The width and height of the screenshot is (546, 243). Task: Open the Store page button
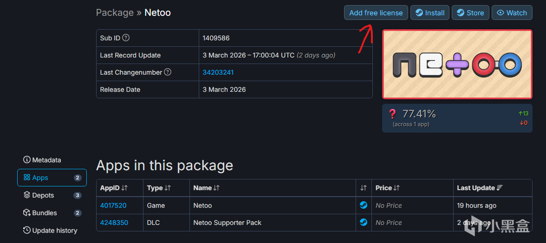pyautogui.click(x=470, y=13)
